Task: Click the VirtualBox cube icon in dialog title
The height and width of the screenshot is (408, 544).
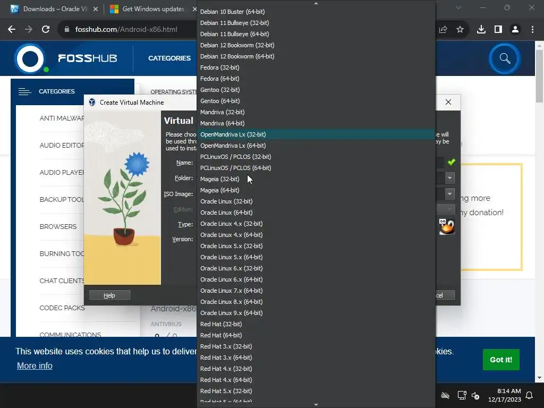Action: coord(92,103)
